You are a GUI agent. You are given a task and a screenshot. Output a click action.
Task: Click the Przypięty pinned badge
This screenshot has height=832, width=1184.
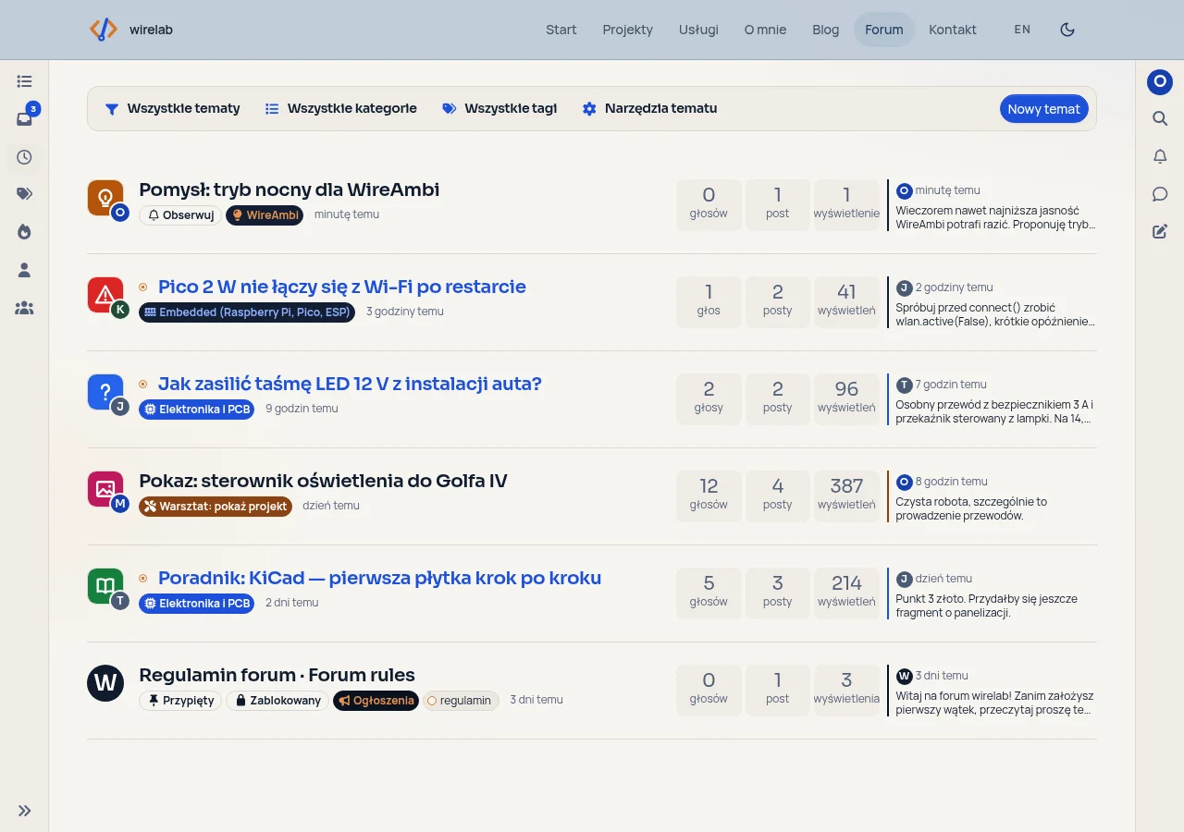[x=180, y=701]
